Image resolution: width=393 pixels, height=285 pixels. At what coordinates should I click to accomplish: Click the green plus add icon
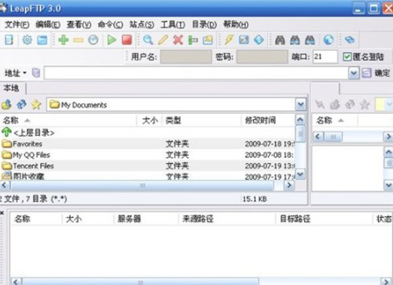63,40
